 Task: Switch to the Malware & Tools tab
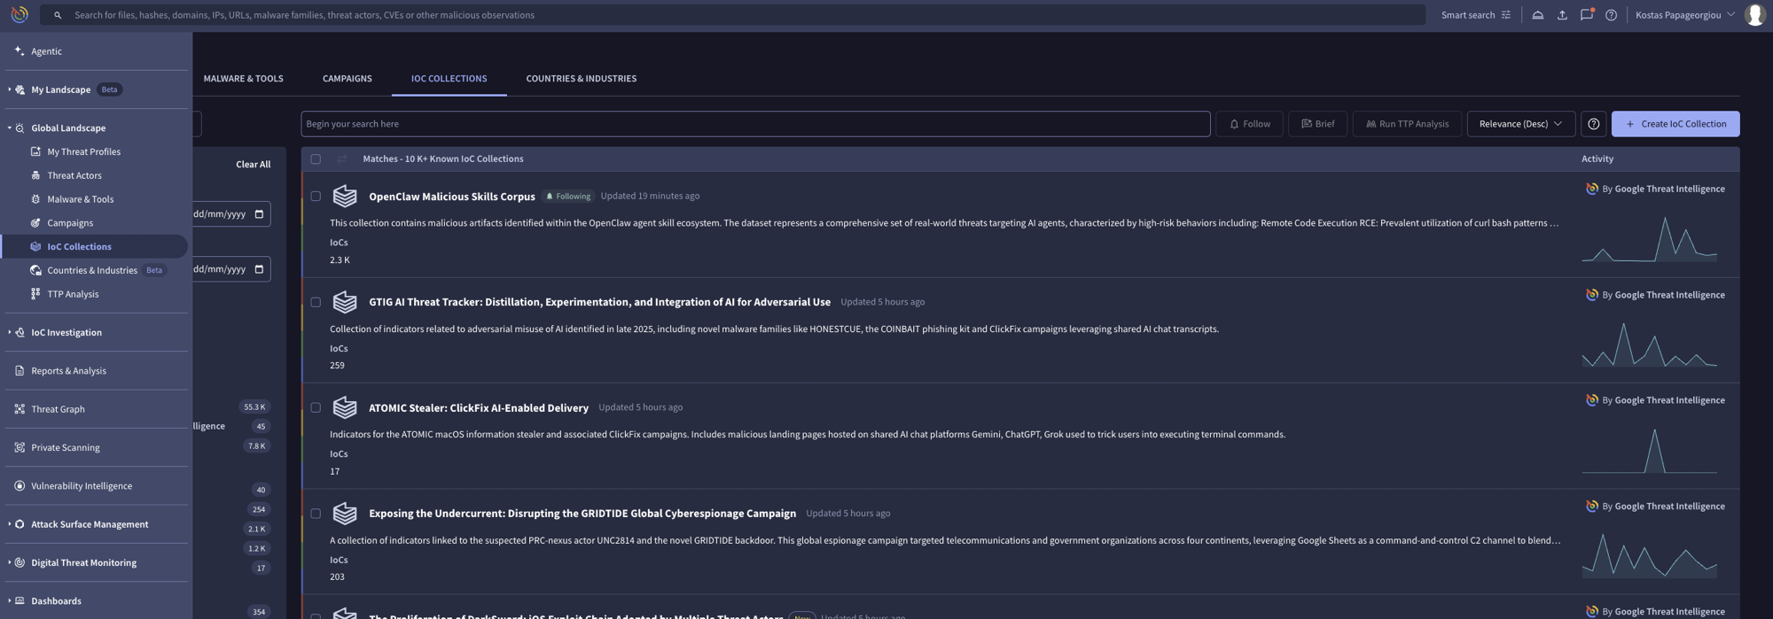point(243,79)
